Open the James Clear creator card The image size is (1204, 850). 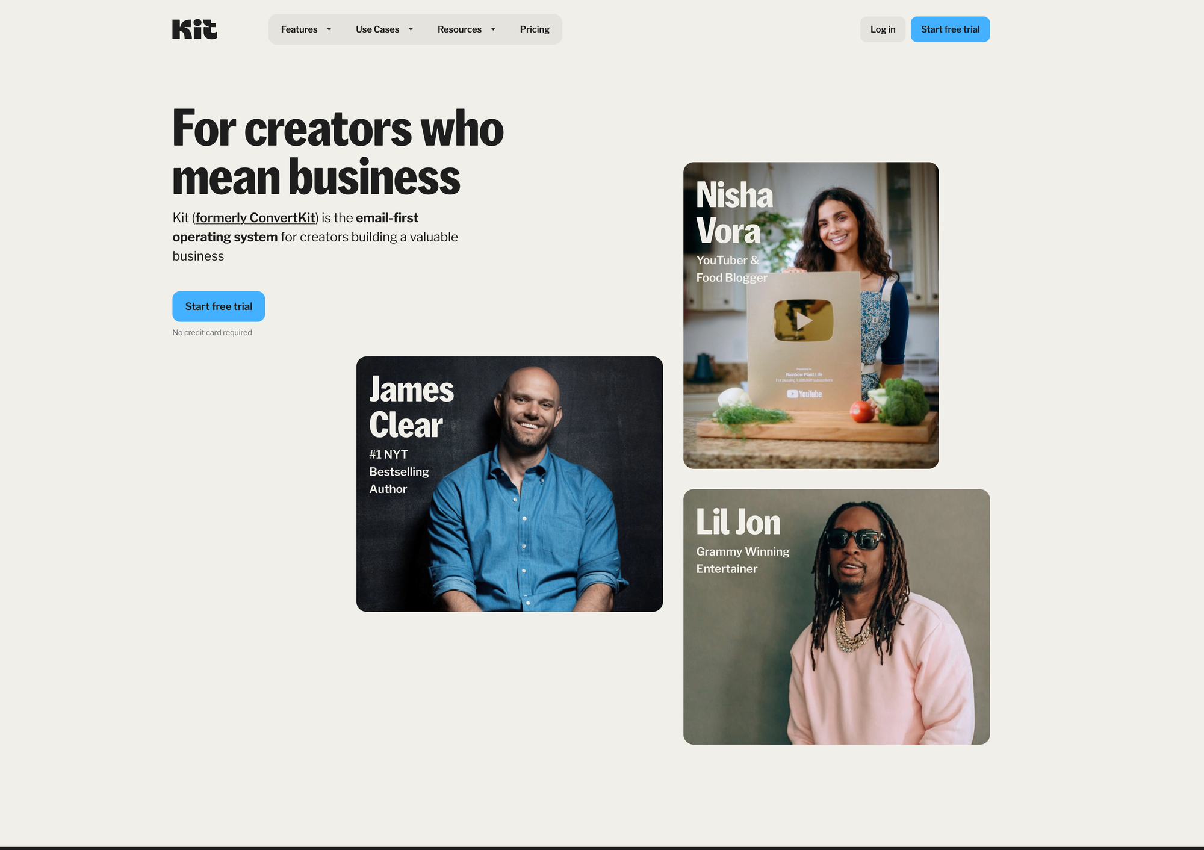pos(509,484)
